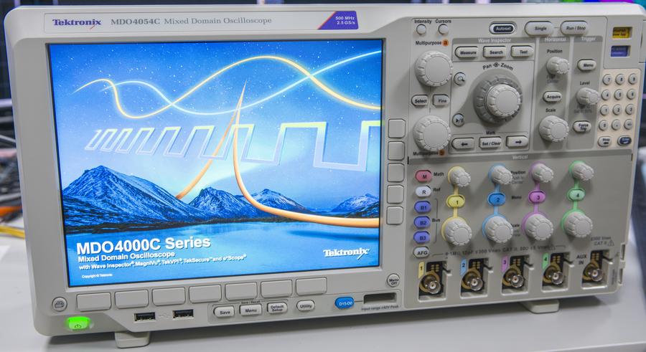Activate bus B1 button
Viewport: 646px width, 352px height.
pyautogui.click(x=422, y=207)
